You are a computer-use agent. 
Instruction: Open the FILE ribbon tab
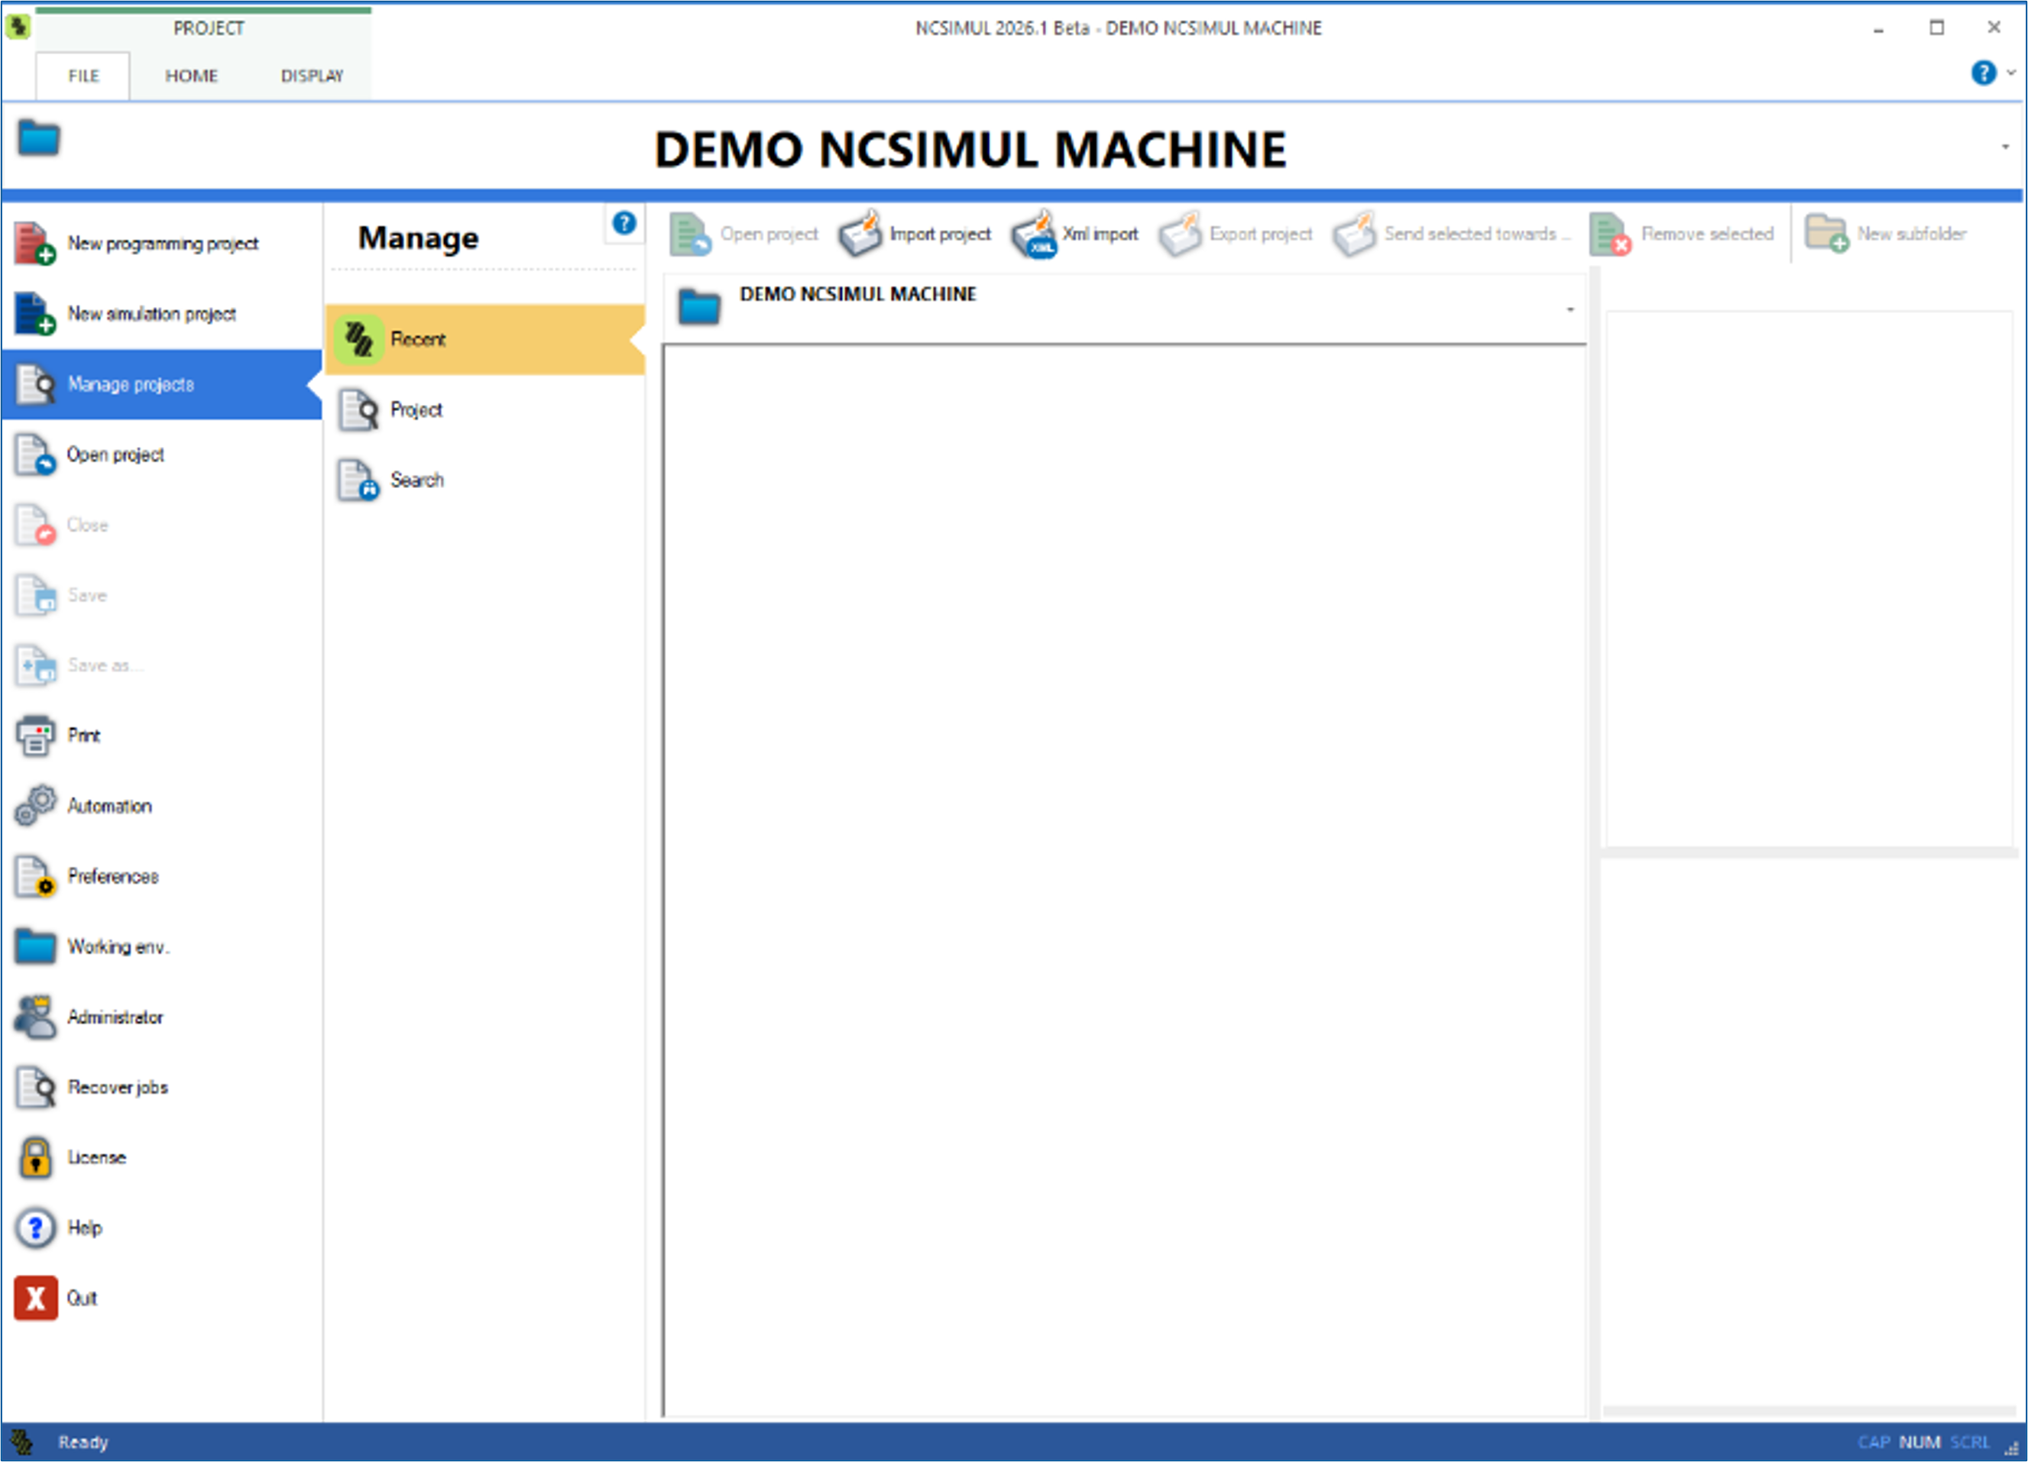tap(83, 76)
